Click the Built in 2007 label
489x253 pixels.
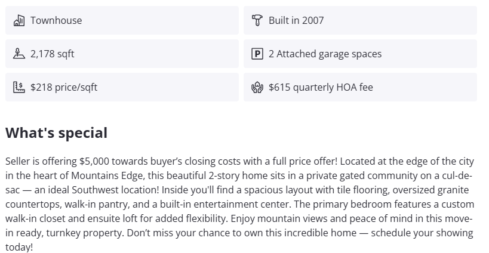point(296,20)
